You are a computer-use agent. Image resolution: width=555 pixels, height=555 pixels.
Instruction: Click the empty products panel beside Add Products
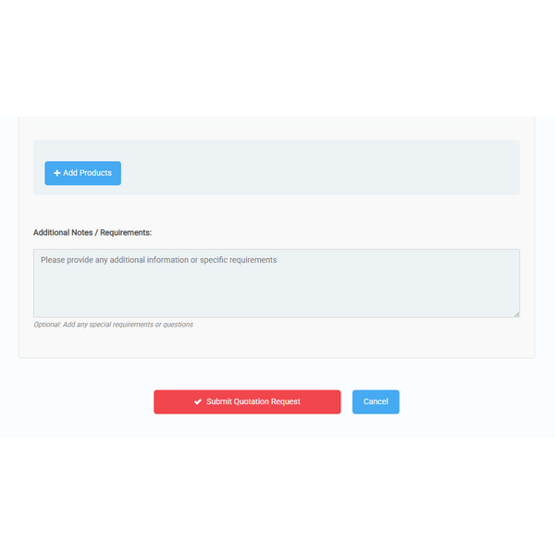click(318, 167)
